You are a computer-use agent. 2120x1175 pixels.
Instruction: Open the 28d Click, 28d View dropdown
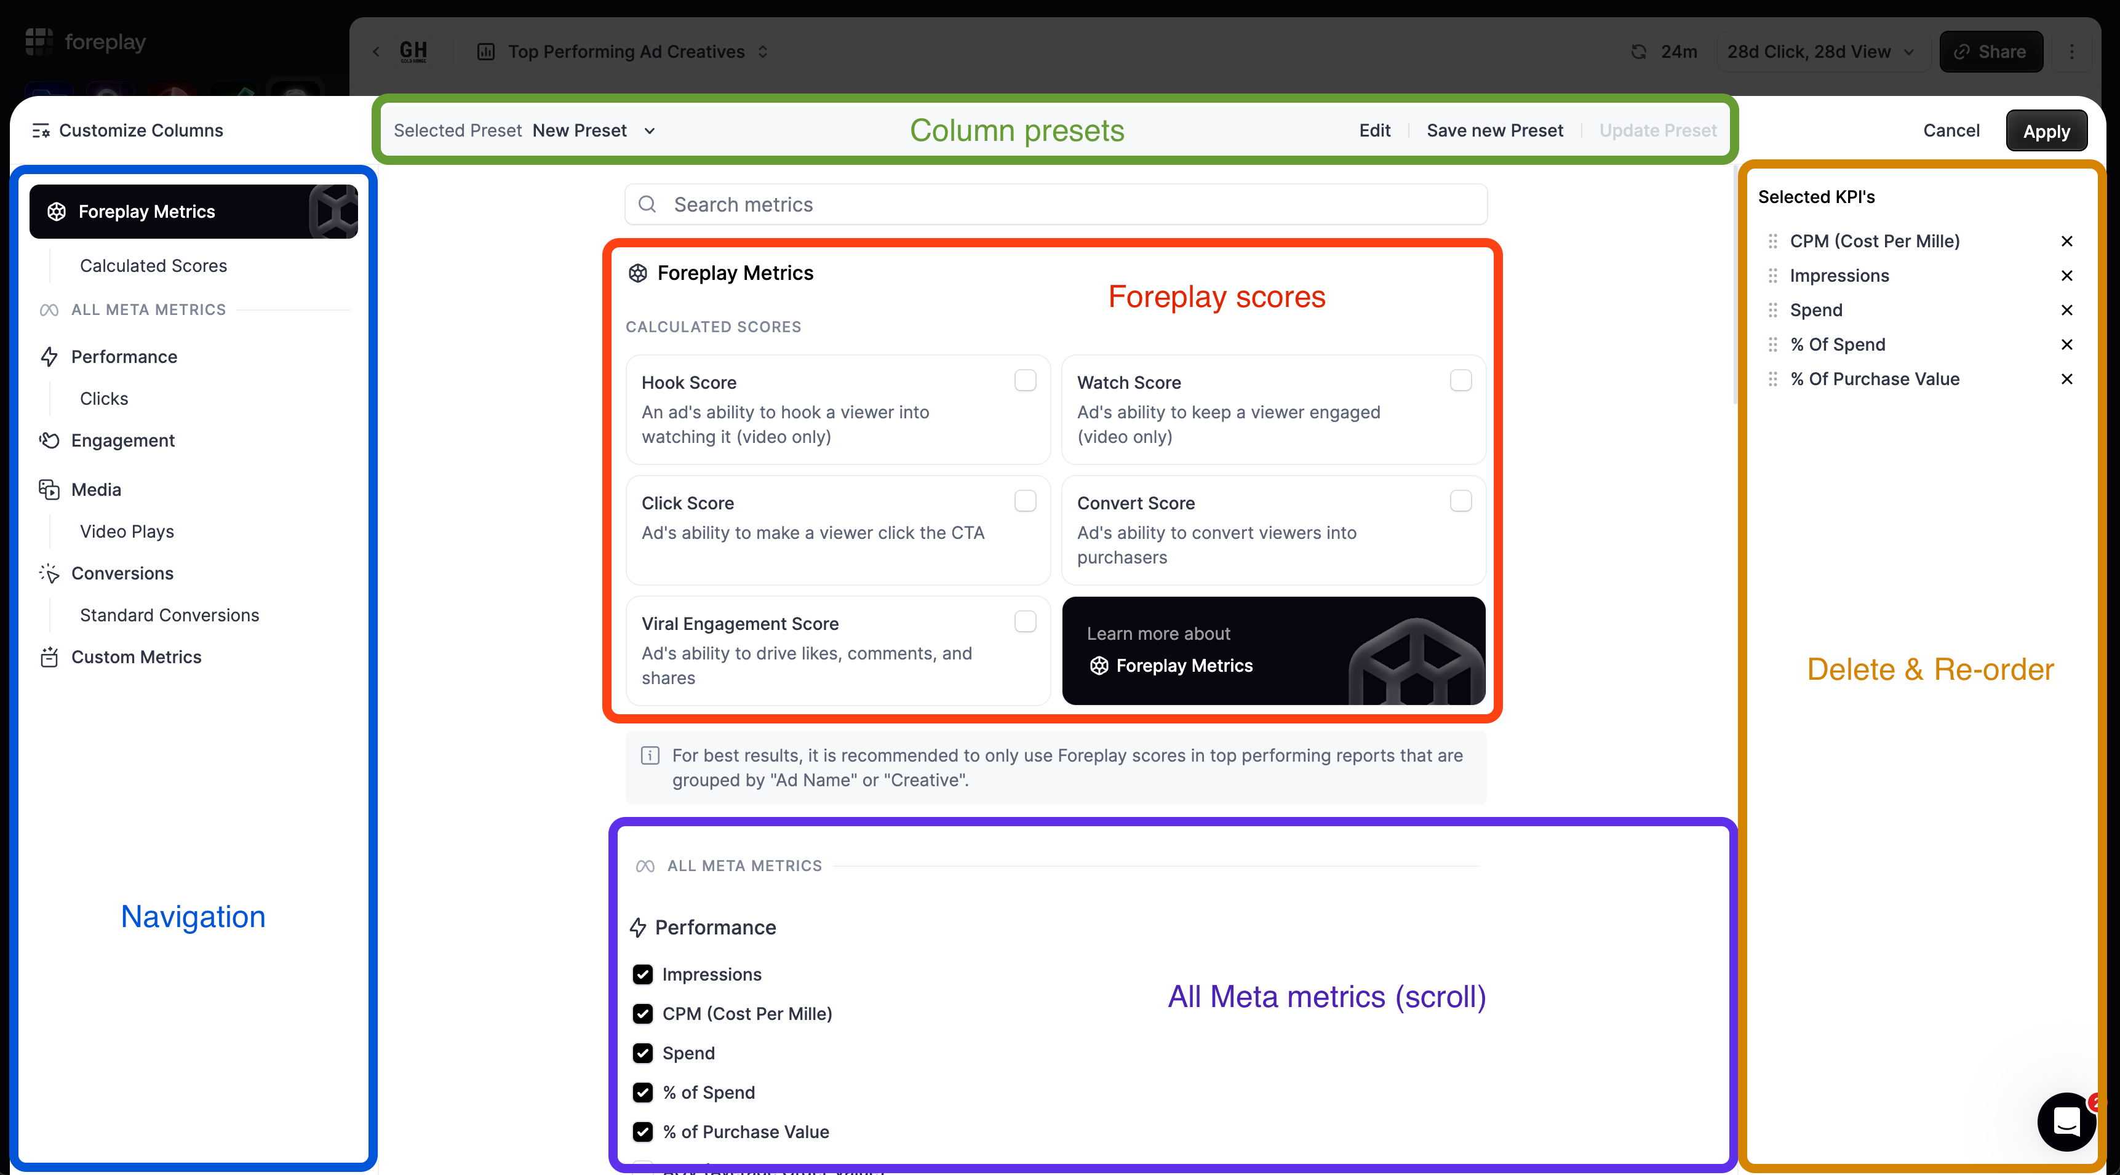pos(1821,52)
